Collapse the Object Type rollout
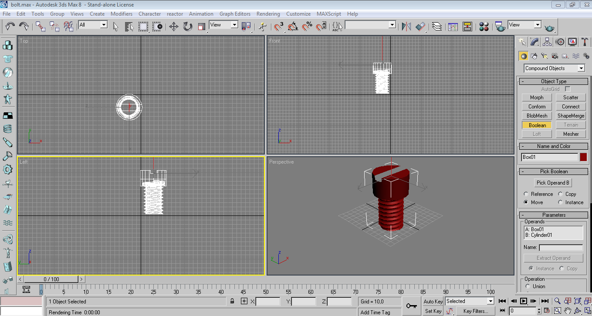592x316 pixels. coord(553,81)
